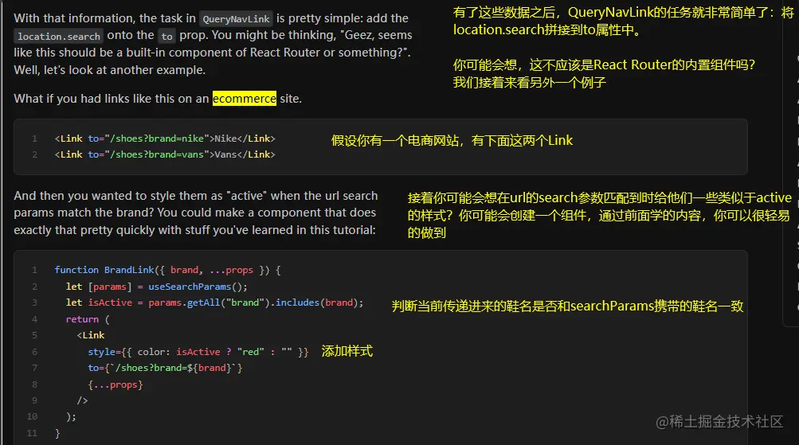
Task: Click the '/>' self-closing tag line
Action: [83, 400]
